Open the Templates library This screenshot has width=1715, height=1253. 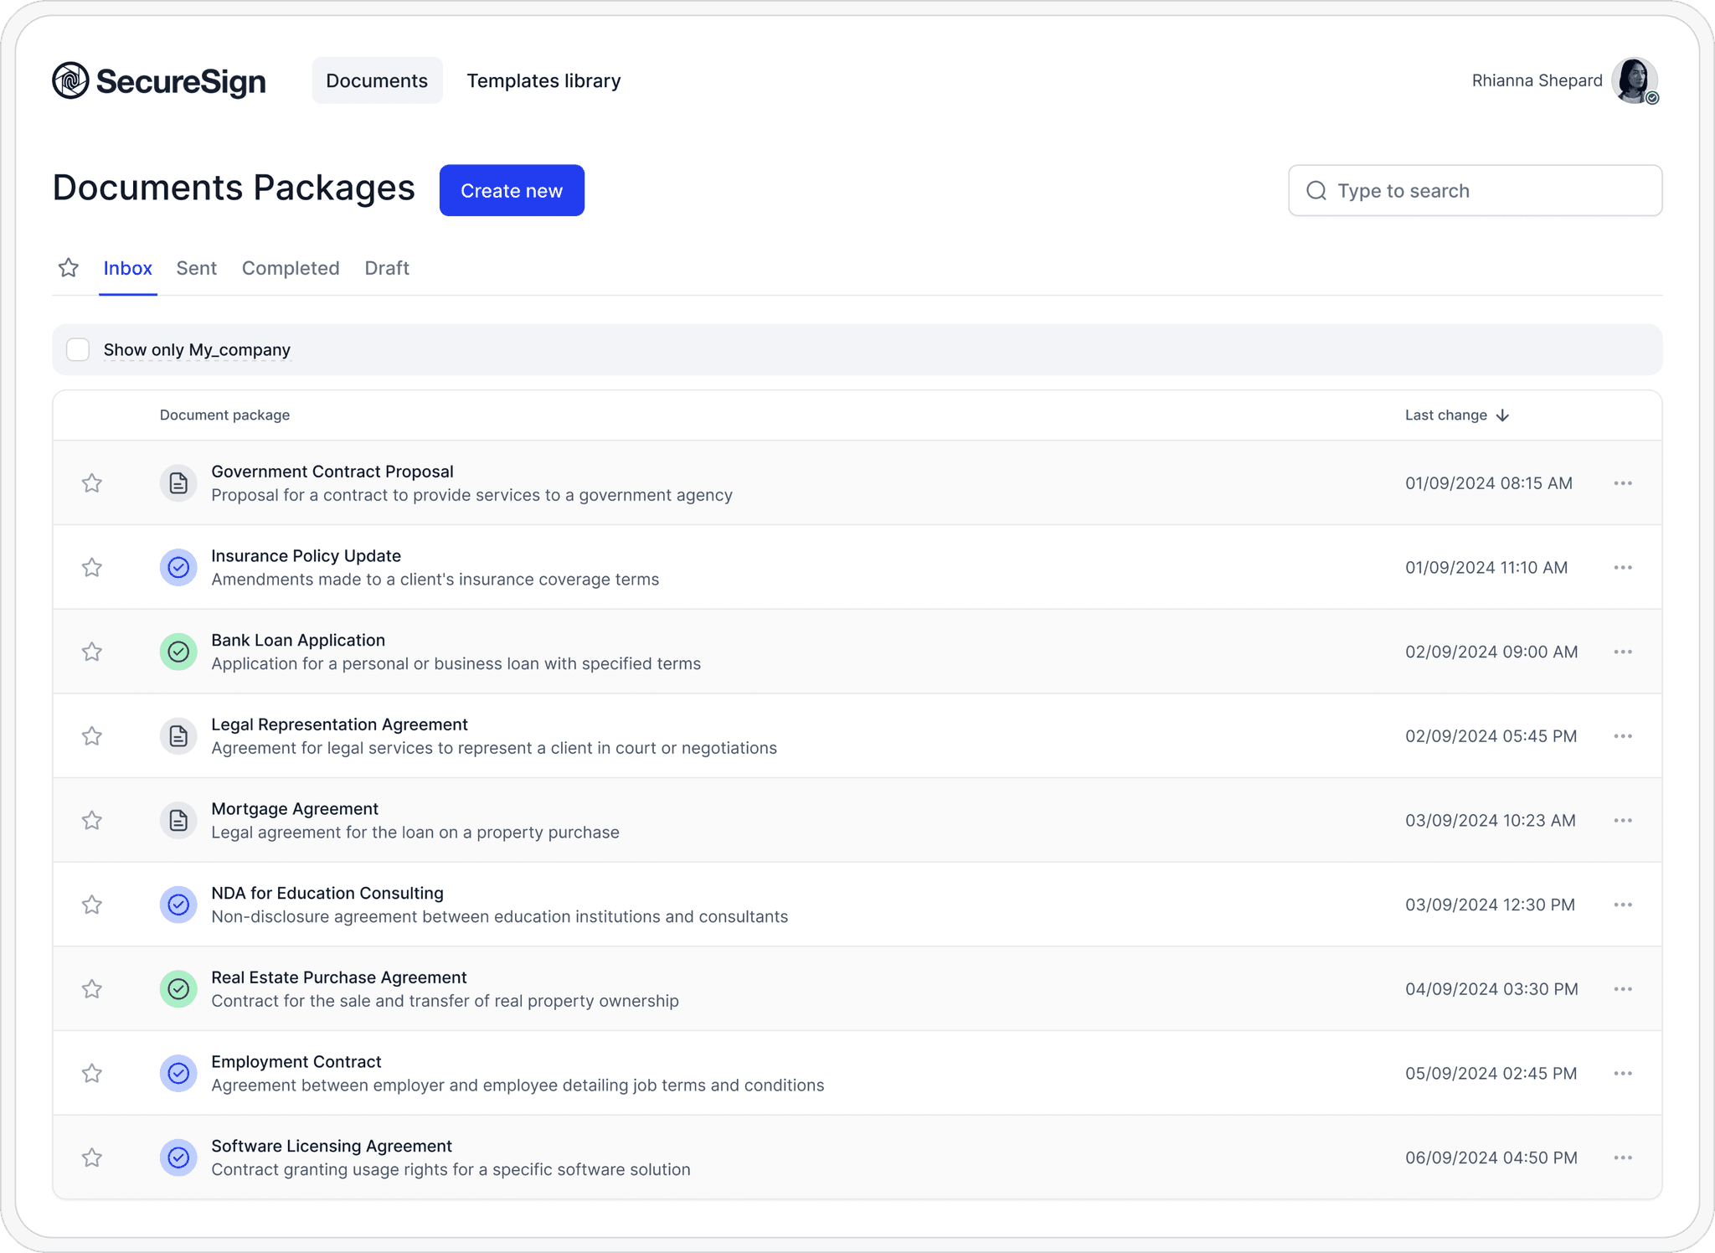tap(543, 80)
